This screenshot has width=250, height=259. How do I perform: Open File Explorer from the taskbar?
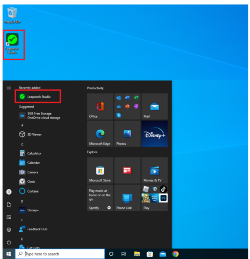point(137,254)
